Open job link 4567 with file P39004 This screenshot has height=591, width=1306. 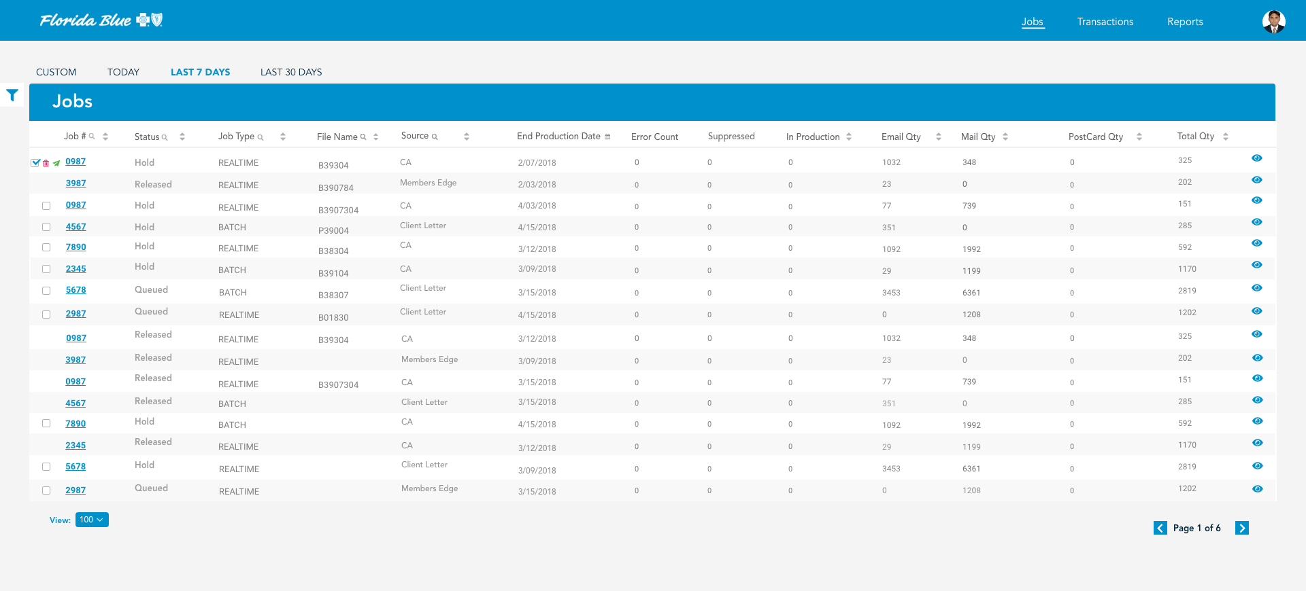76,227
